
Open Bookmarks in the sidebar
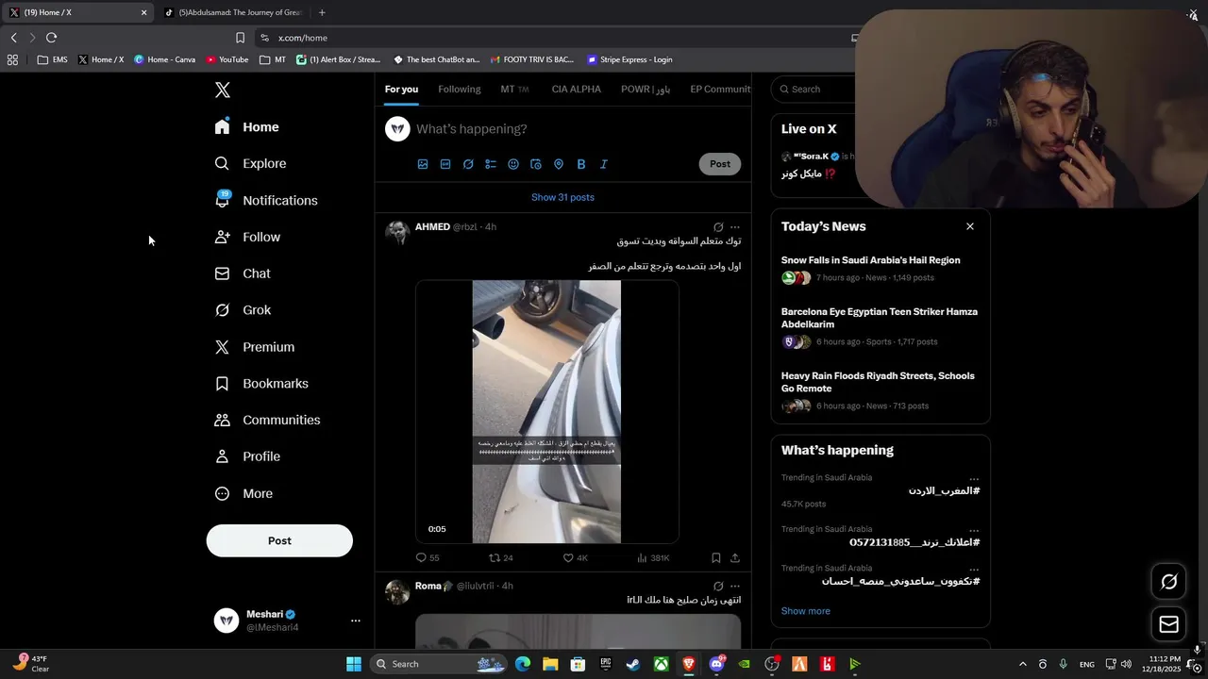click(x=261, y=384)
